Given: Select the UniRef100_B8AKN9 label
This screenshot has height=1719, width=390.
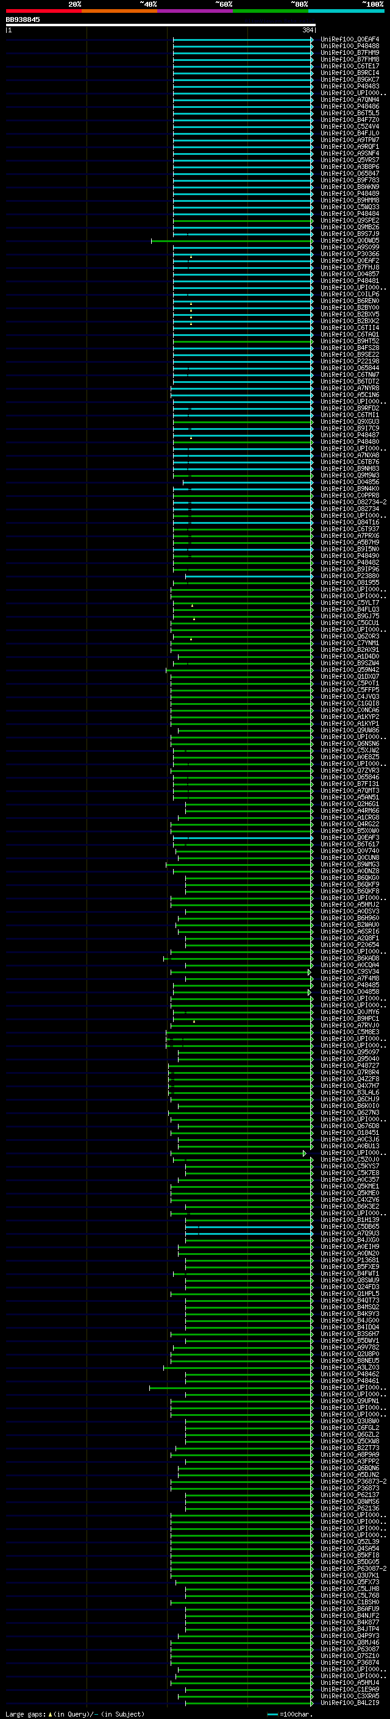Looking at the screenshot, I should click(350, 187).
